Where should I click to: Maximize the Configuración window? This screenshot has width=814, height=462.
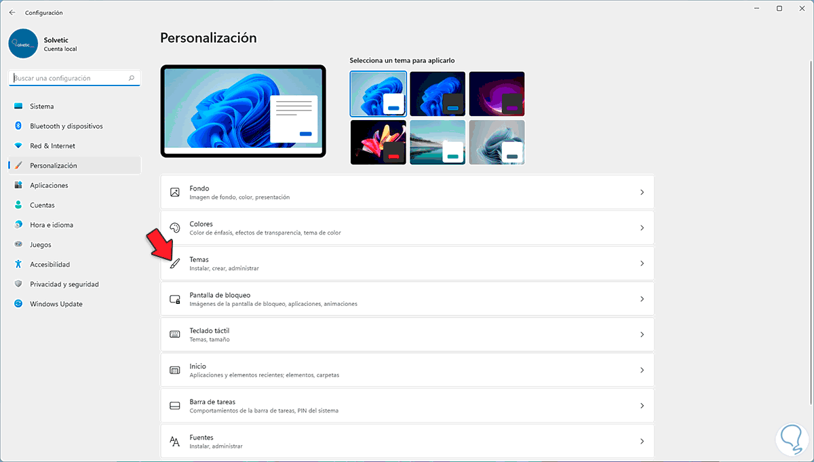[x=779, y=8]
